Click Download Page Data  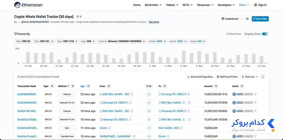tap(200, 77)
